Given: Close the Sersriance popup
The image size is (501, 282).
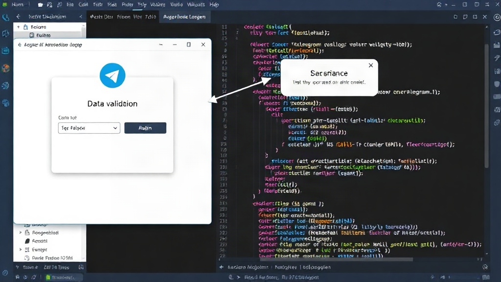Looking at the screenshot, I should 371,65.
